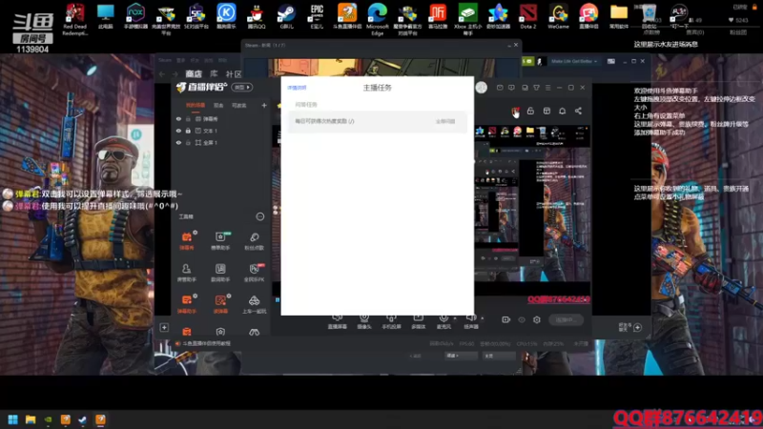763x429 pixels.
Task: Click the user avatar in the title bar
Action: (x=482, y=87)
